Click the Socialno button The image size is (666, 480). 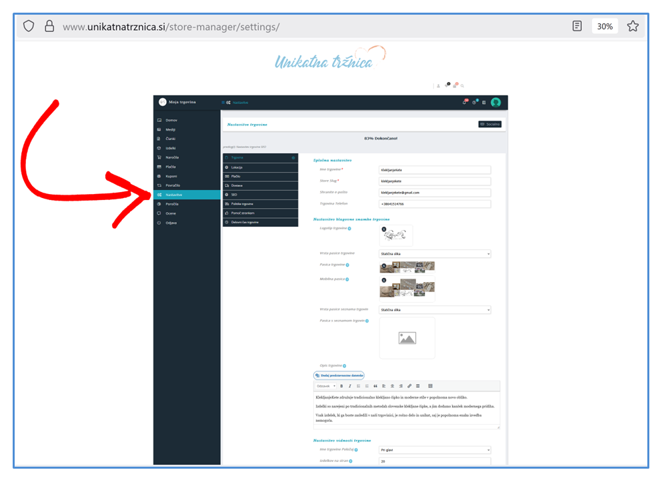(x=489, y=124)
